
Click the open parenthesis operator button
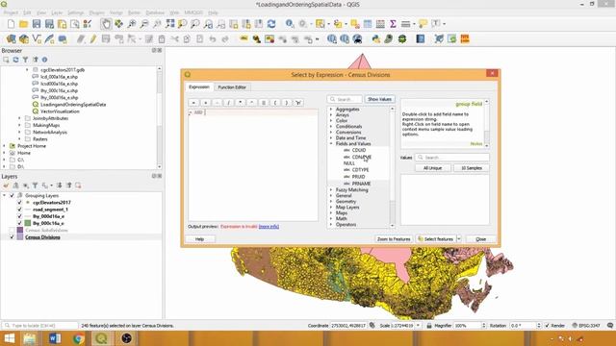tap(275, 103)
